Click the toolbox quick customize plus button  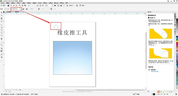(2, 61)
